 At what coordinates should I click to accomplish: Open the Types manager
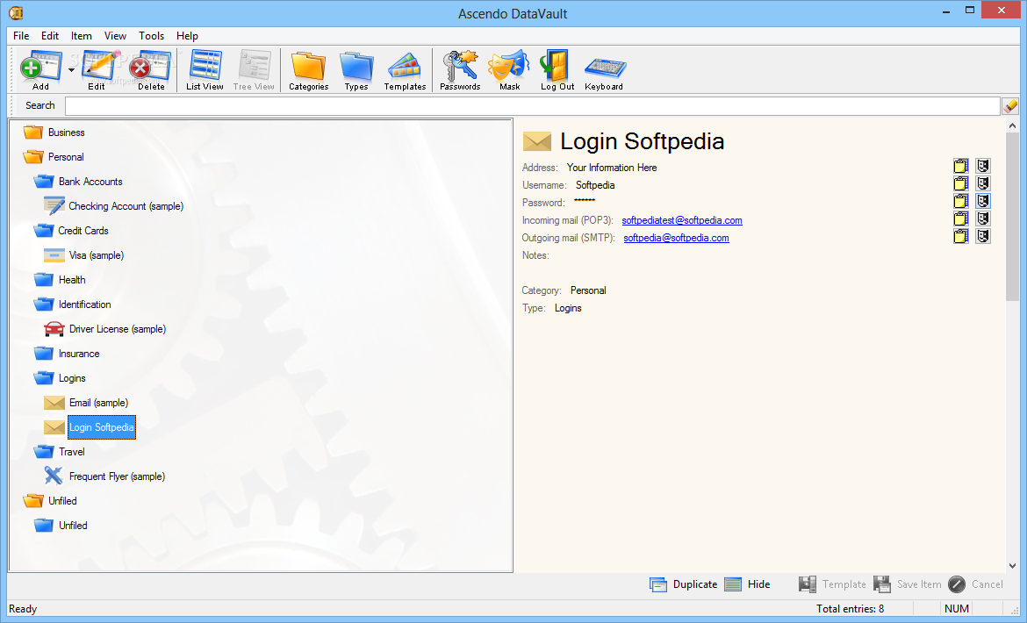pos(356,69)
